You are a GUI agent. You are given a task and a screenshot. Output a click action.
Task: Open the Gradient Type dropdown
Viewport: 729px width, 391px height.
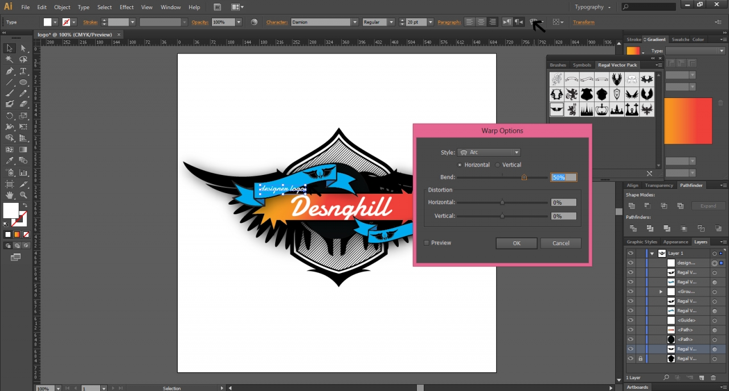pyautogui.click(x=695, y=51)
